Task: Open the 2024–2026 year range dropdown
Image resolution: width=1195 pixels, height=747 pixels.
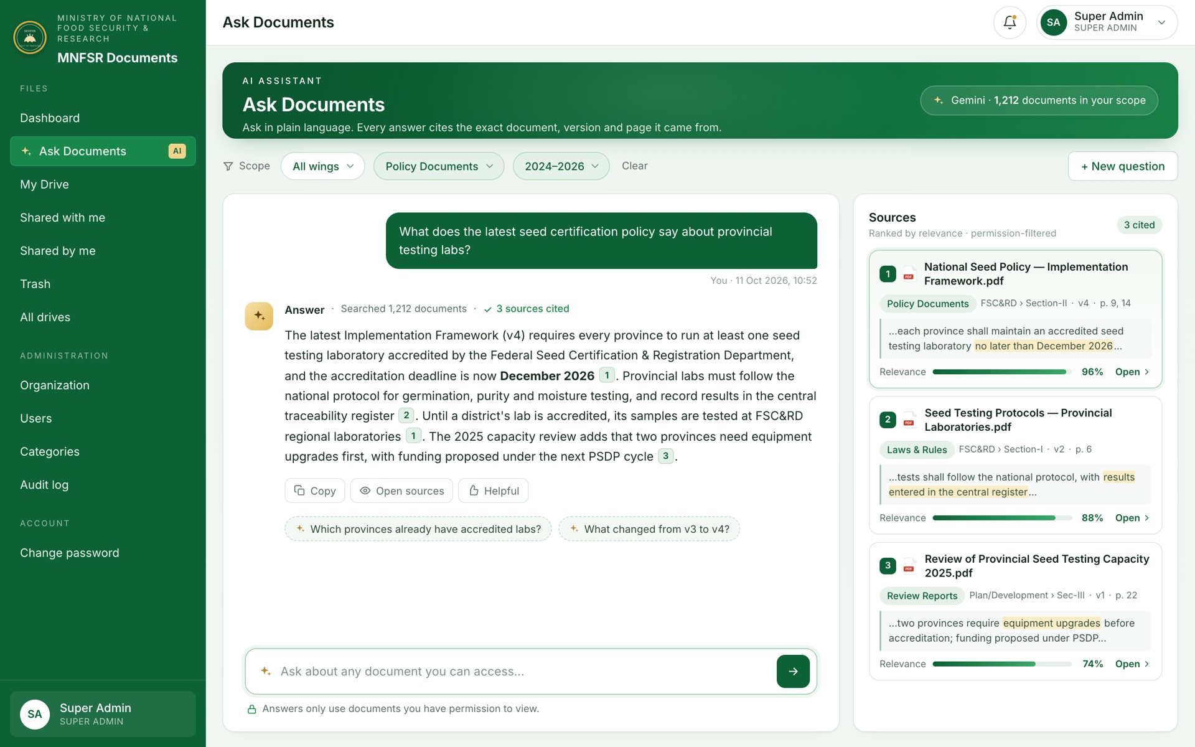Action: tap(561, 166)
